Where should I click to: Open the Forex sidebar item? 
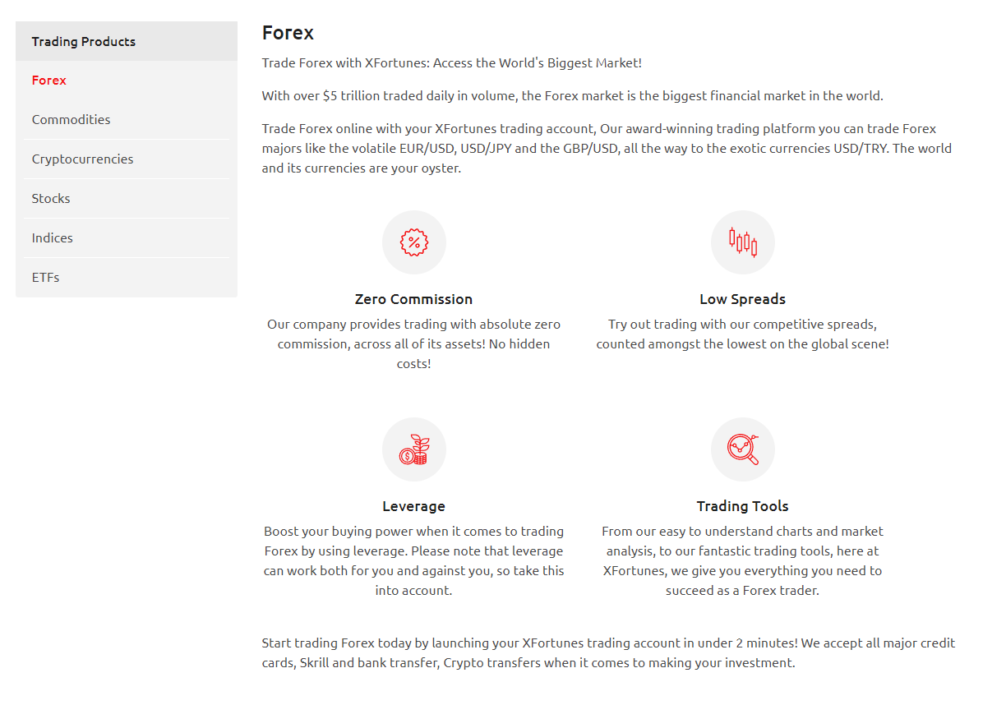(127, 81)
